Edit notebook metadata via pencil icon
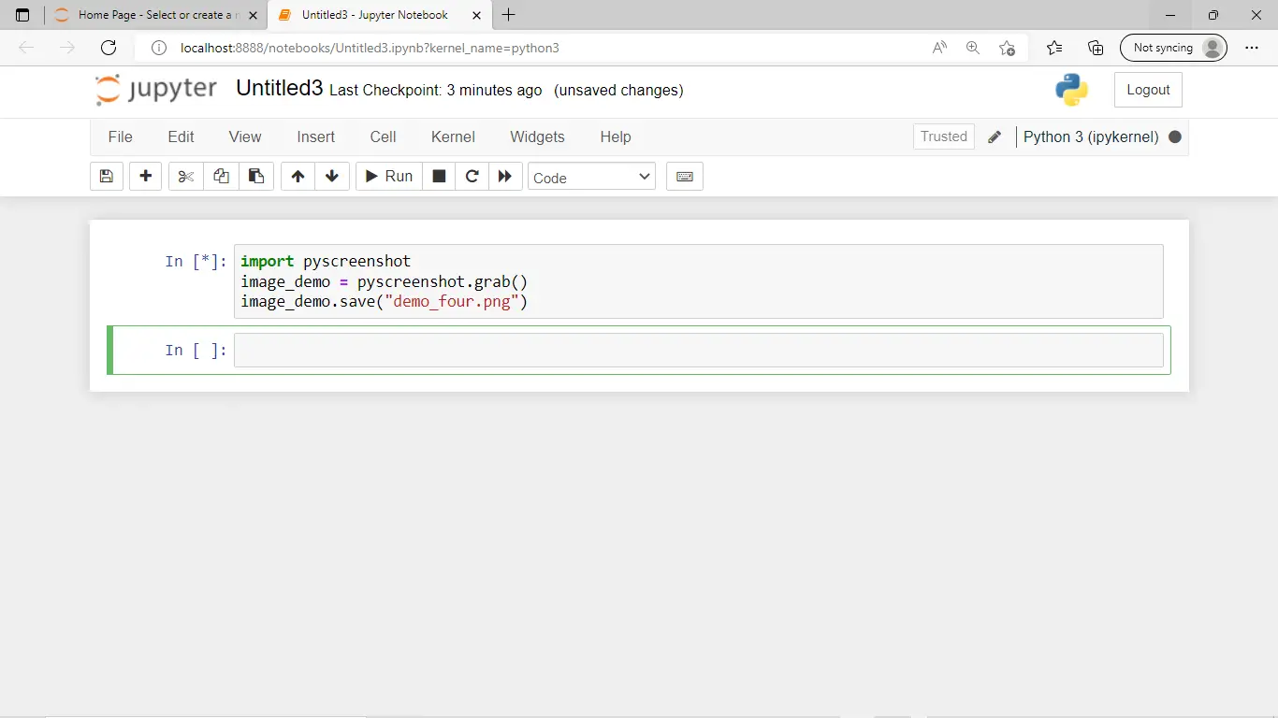 point(995,136)
